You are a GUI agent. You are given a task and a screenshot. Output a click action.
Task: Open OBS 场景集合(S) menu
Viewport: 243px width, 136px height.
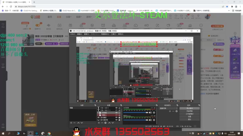pyautogui.click(x=105, y=34)
